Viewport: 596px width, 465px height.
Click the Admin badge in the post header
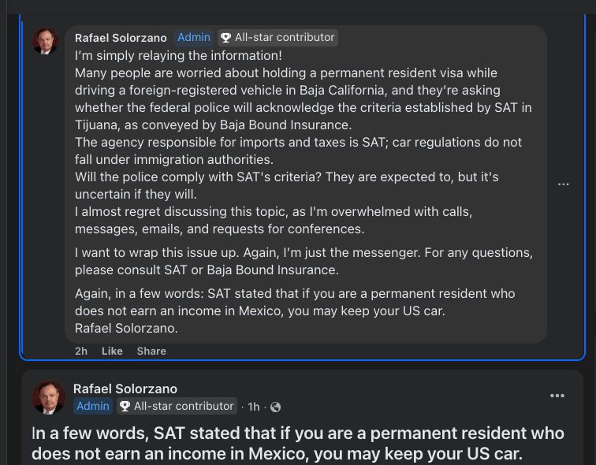(93, 407)
